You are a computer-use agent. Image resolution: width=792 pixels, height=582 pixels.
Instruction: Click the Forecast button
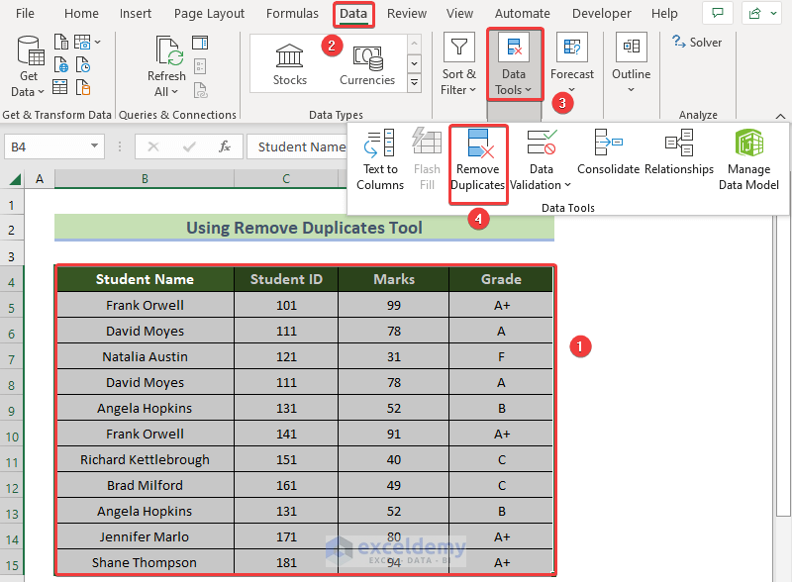572,65
